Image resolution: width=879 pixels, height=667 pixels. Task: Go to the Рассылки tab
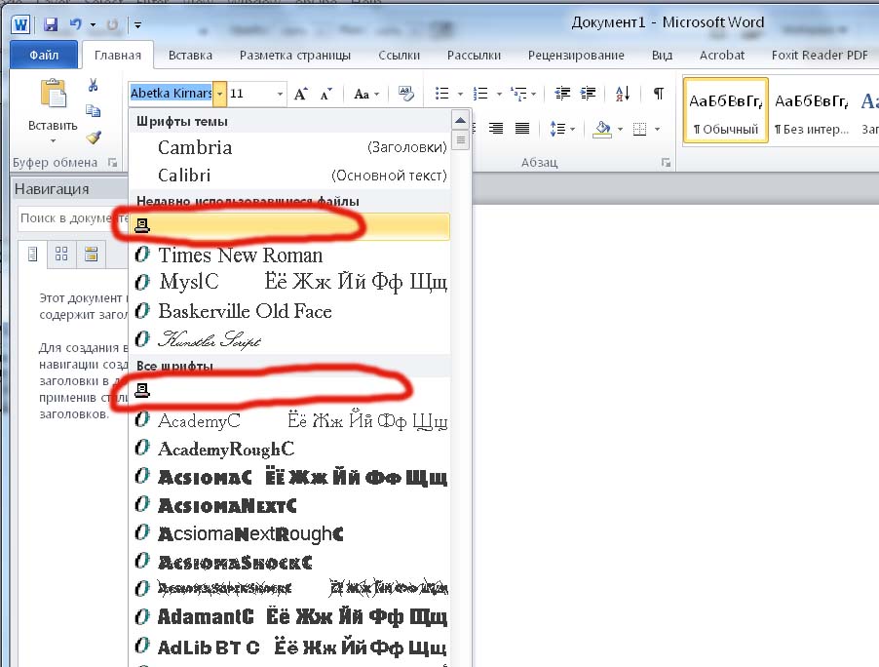[x=474, y=55]
